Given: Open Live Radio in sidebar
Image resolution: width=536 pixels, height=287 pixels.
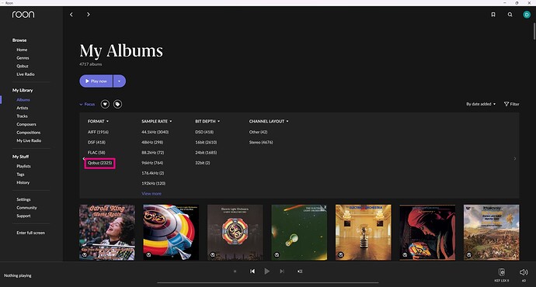Looking at the screenshot, I should coord(26,74).
